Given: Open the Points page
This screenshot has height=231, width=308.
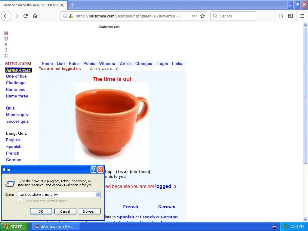Looking at the screenshot, I should click(89, 64).
